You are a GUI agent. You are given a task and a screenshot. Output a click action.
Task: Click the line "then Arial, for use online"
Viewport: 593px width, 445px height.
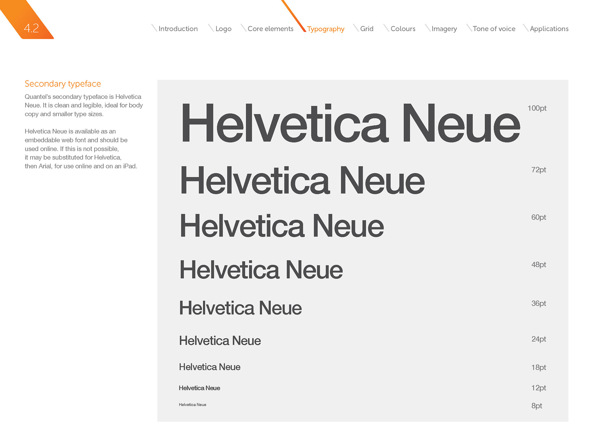(x=81, y=166)
